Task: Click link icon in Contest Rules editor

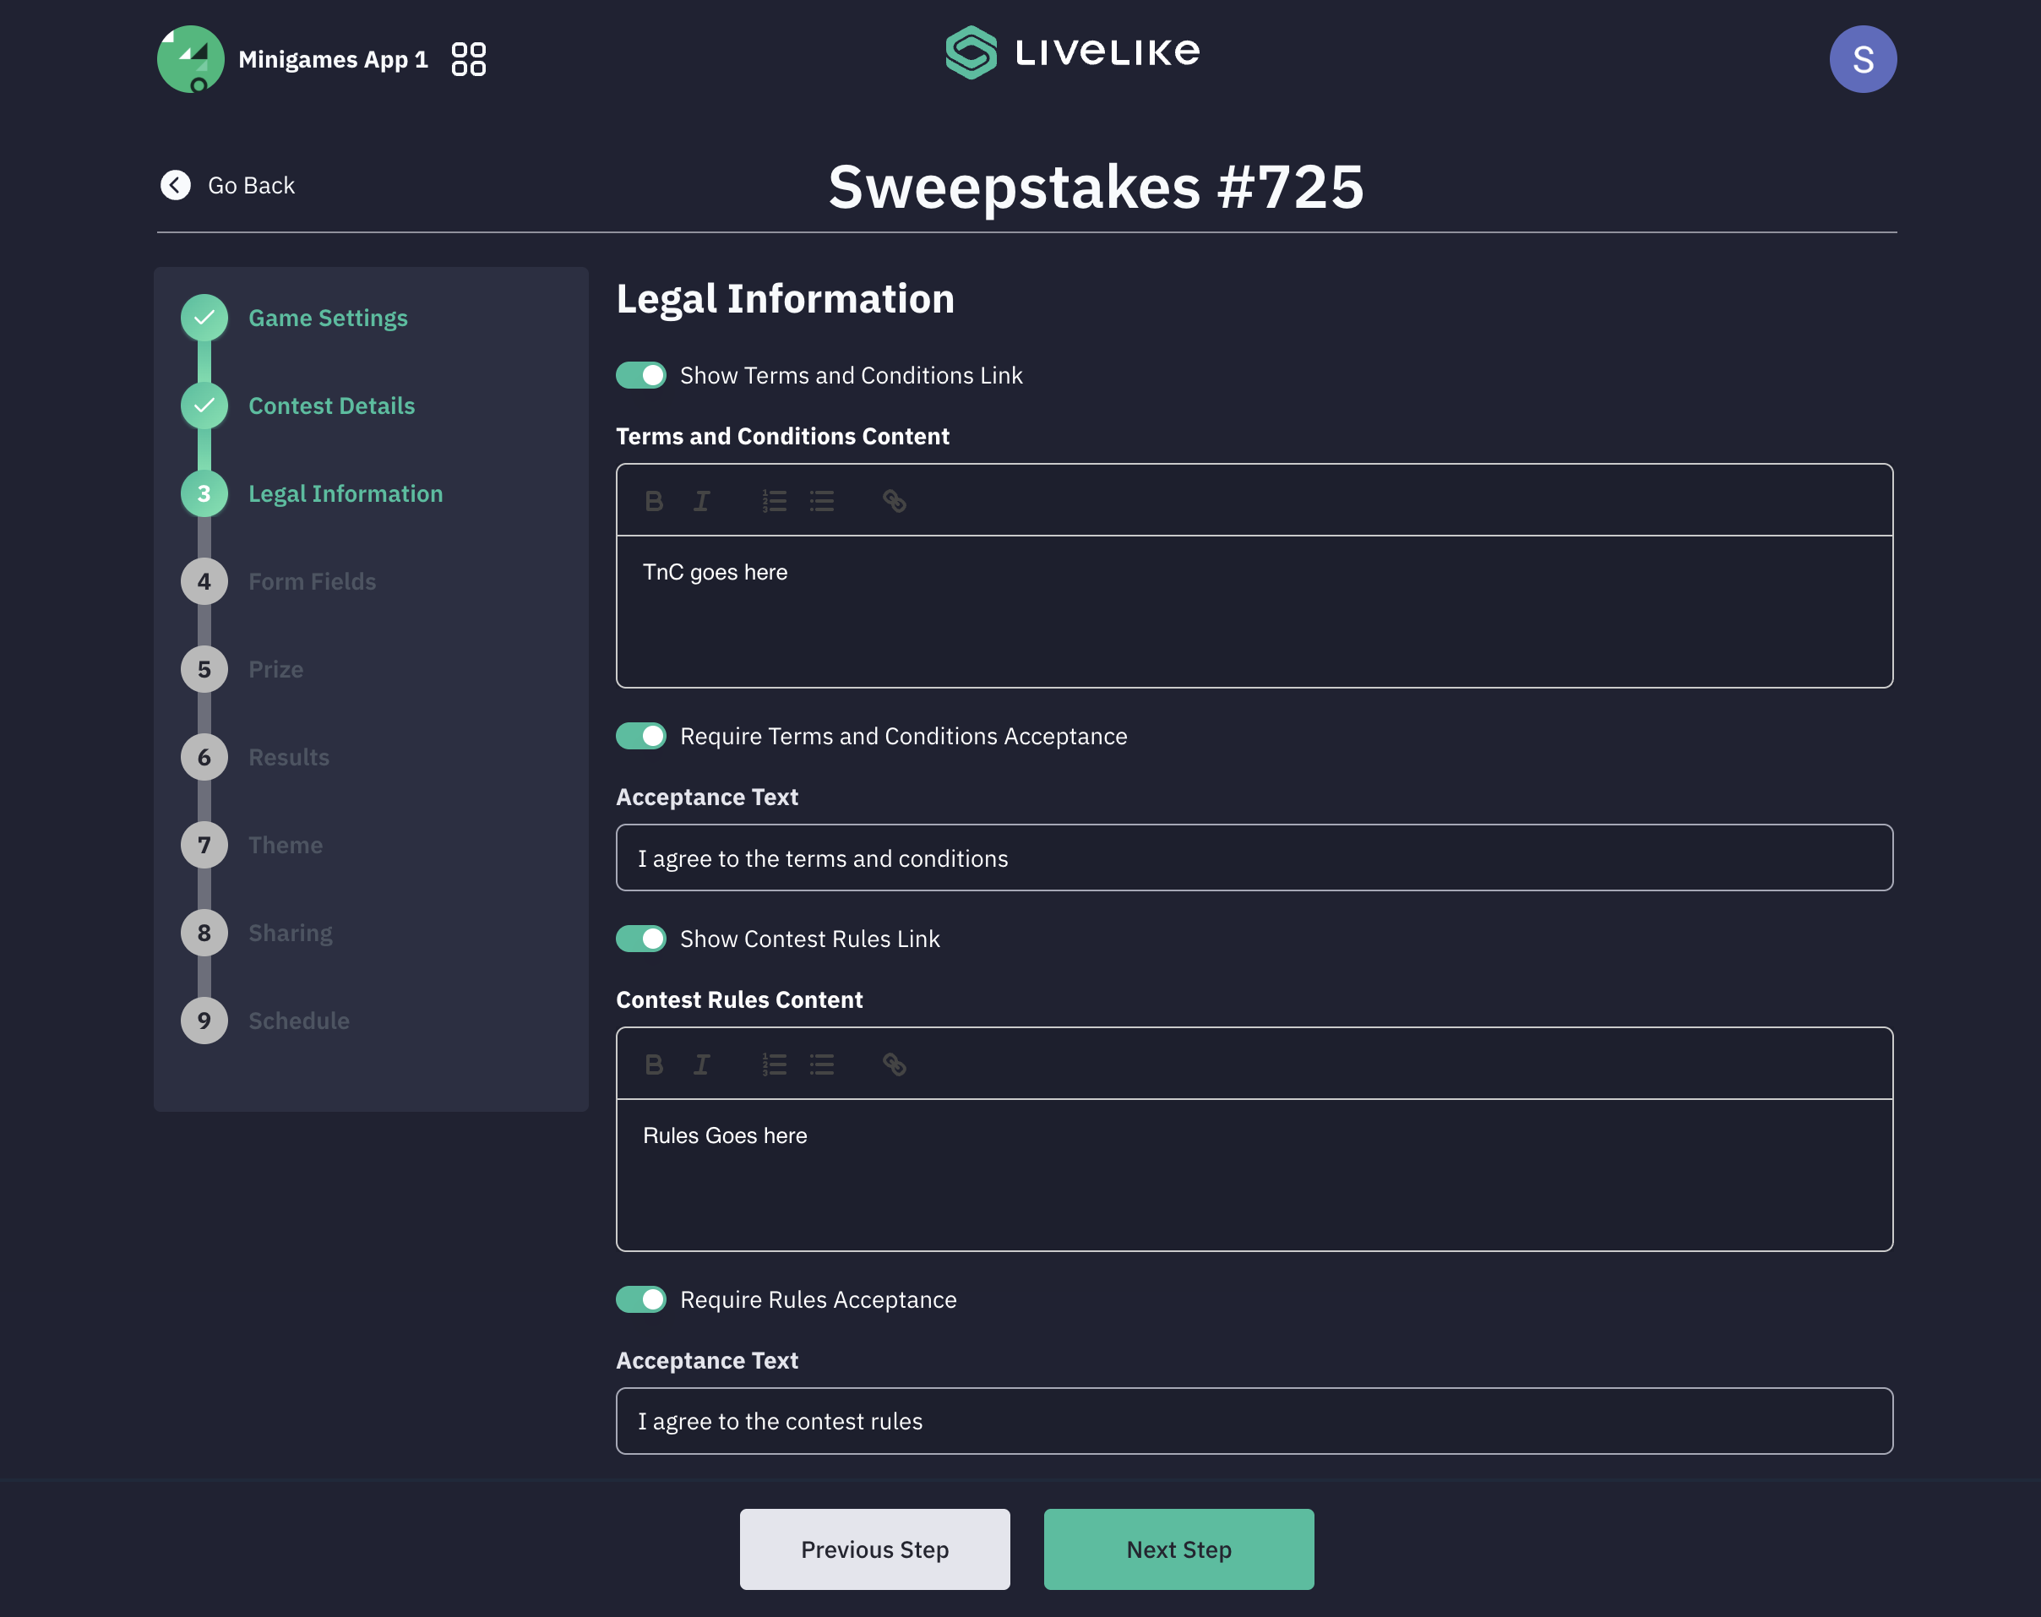Action: point(894,1064)
